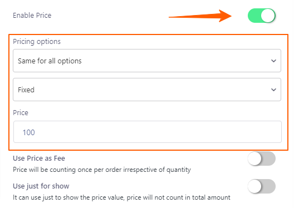Screen dimensions: 294x208
Task: Click the once per order description text
Action: click(x=102, y=170)
